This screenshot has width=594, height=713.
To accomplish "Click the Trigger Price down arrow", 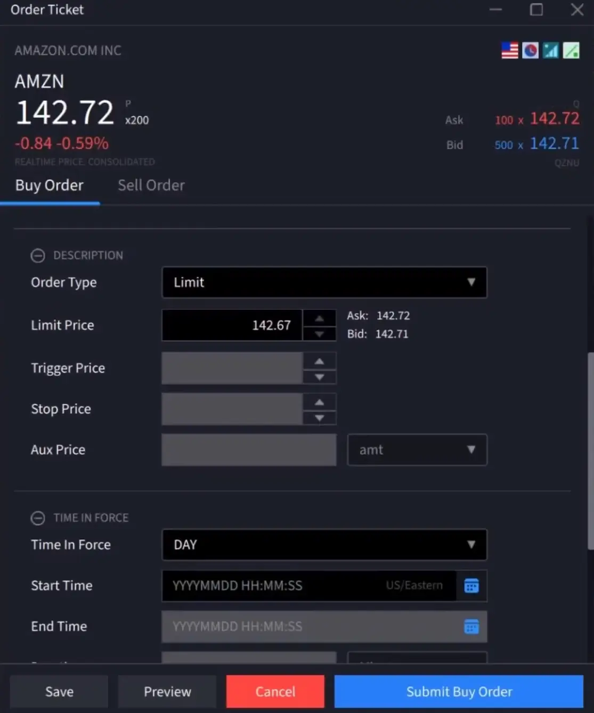I will [319, 377].
